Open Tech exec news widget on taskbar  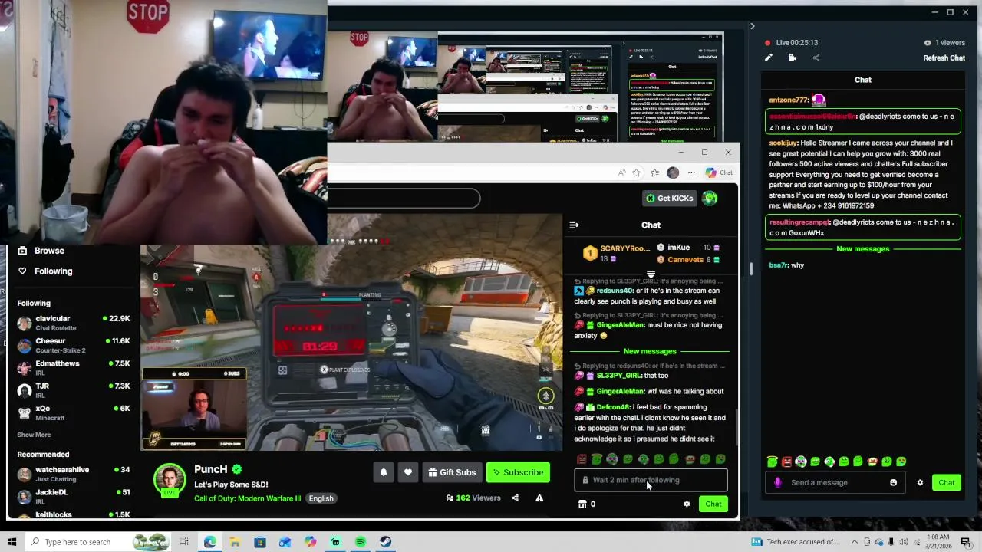796,542
